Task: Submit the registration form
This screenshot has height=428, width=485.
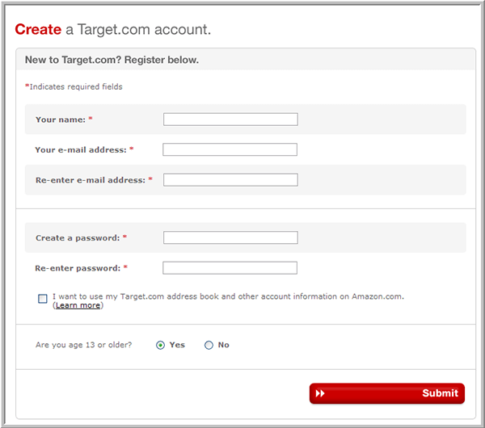Action: (x=387, y=393)
